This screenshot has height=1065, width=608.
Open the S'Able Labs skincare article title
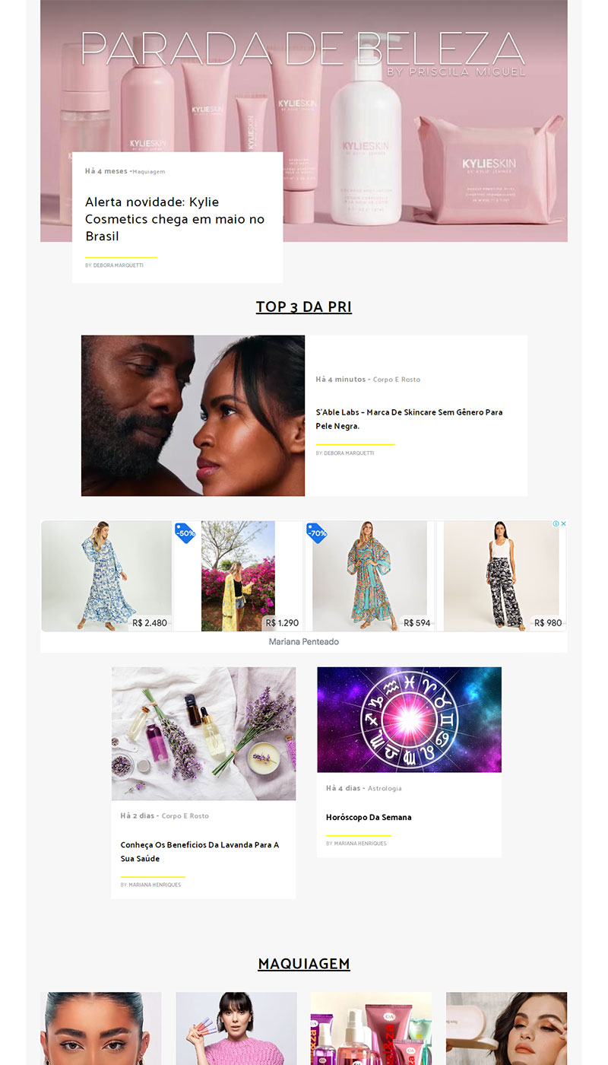(x=409, y=419)
